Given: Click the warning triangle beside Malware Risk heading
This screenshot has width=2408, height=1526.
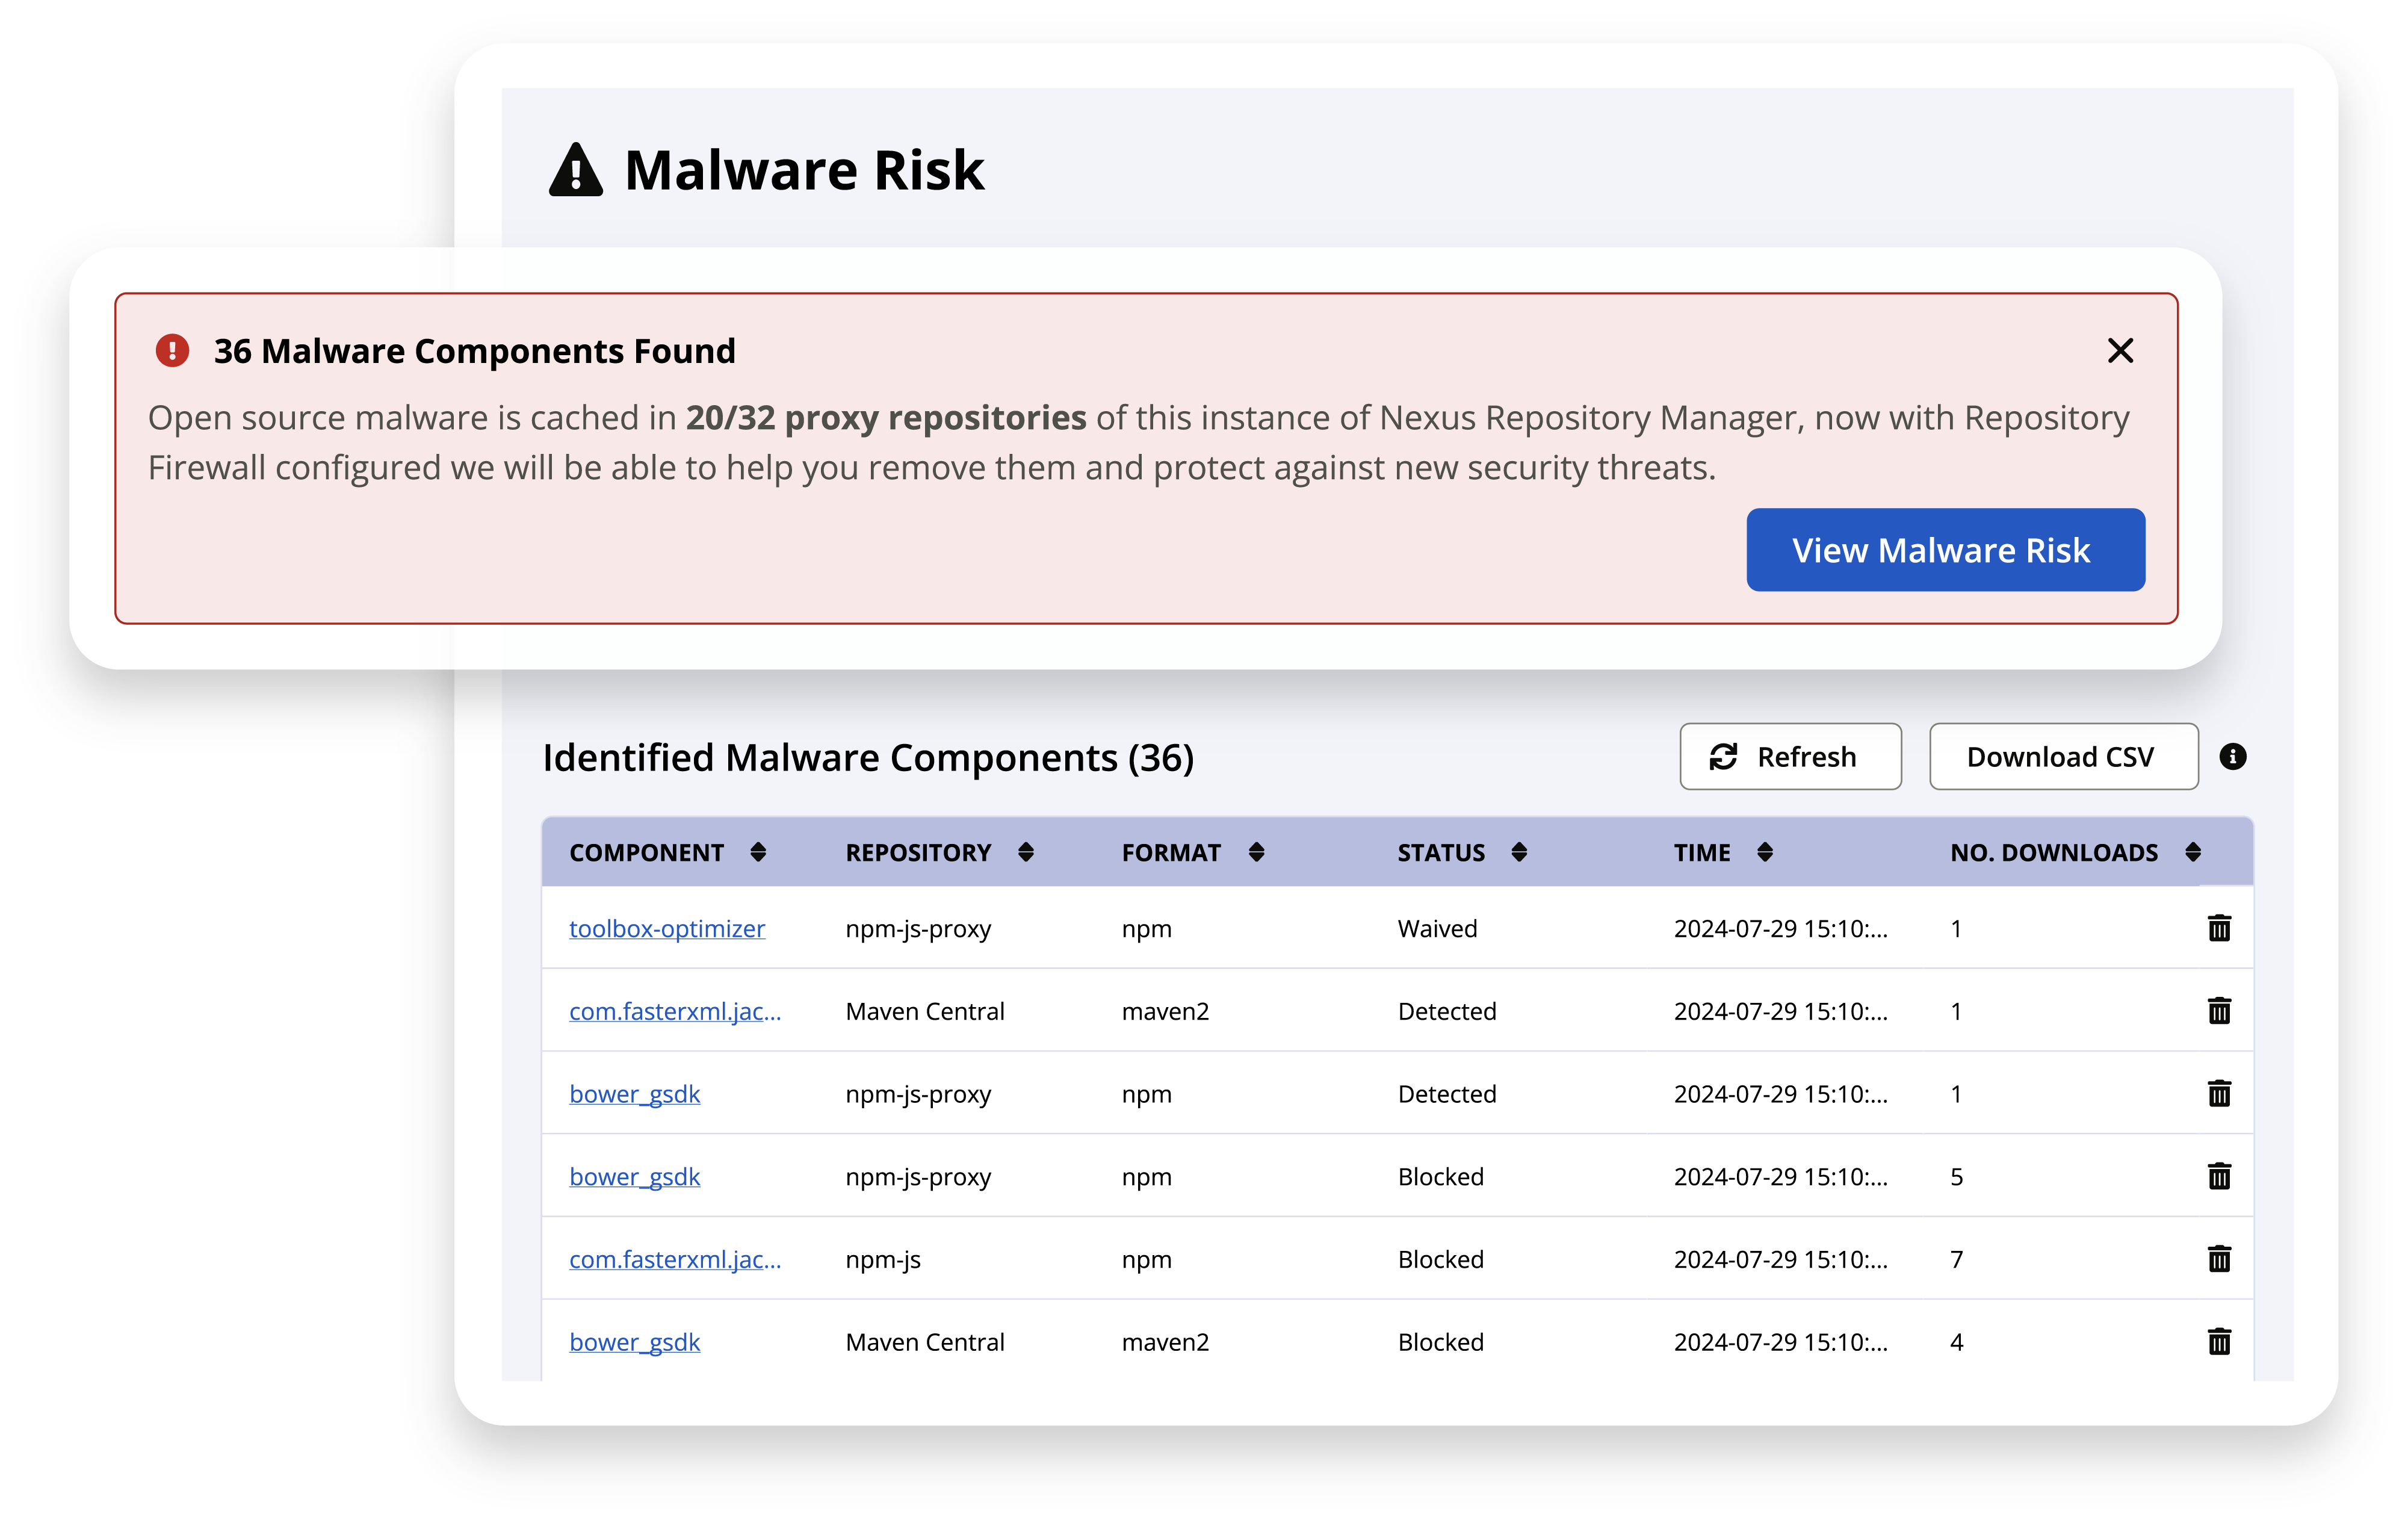Looking at the screenshot, I should [x=575, y=170].
